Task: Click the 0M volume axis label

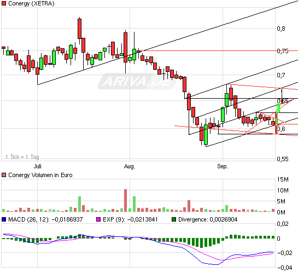Action: (281, 212)
